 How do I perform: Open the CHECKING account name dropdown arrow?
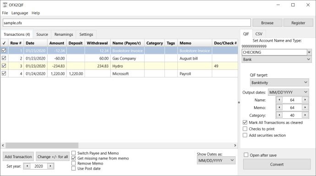pyautogui.click(x=309, y=52)
